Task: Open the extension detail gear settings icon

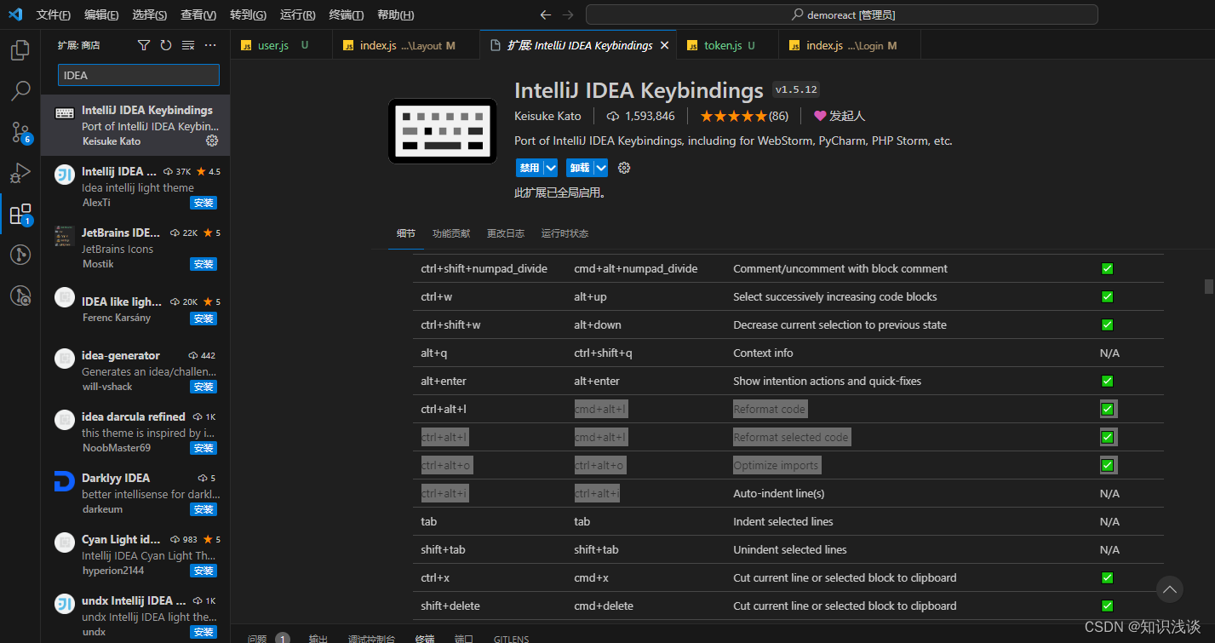Action: pyautogui.click(x=624, y=168)
